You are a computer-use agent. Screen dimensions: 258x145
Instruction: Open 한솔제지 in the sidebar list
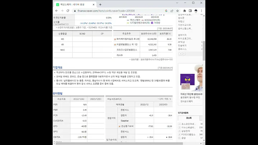182,46
